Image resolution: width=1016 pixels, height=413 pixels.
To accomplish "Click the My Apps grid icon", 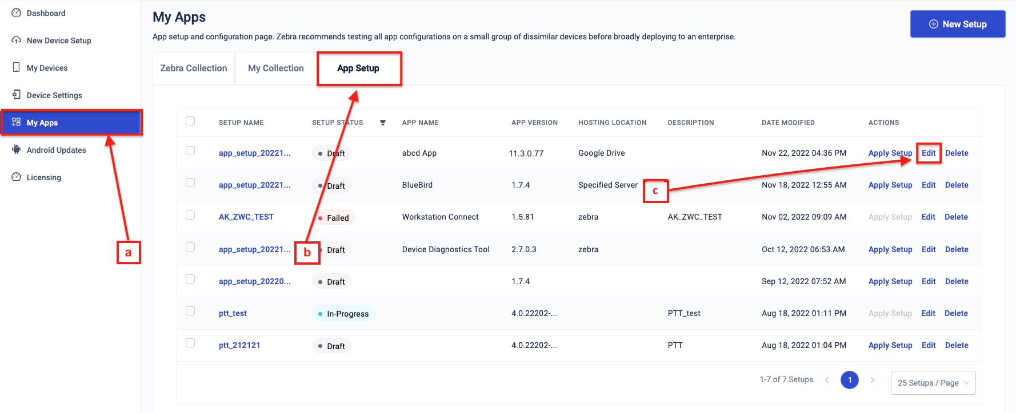I will [16, 122].
